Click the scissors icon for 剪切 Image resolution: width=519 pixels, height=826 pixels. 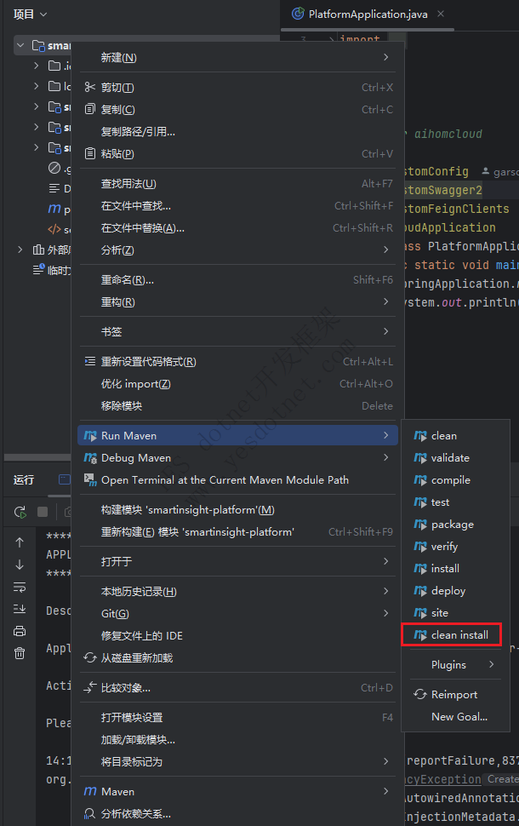pyautogui.click(x=90, y=88)
